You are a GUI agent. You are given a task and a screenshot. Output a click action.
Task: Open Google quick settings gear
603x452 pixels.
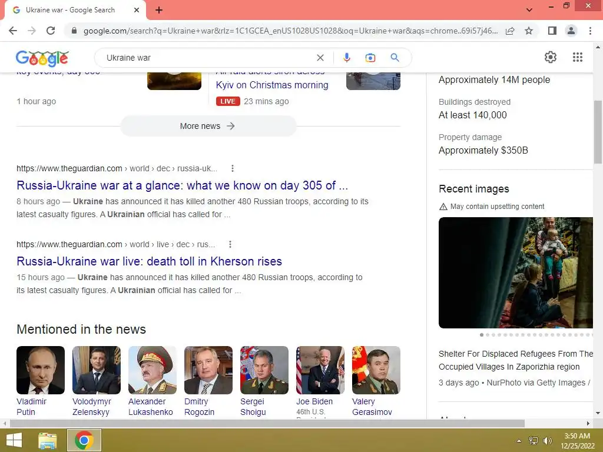(551, 57)
